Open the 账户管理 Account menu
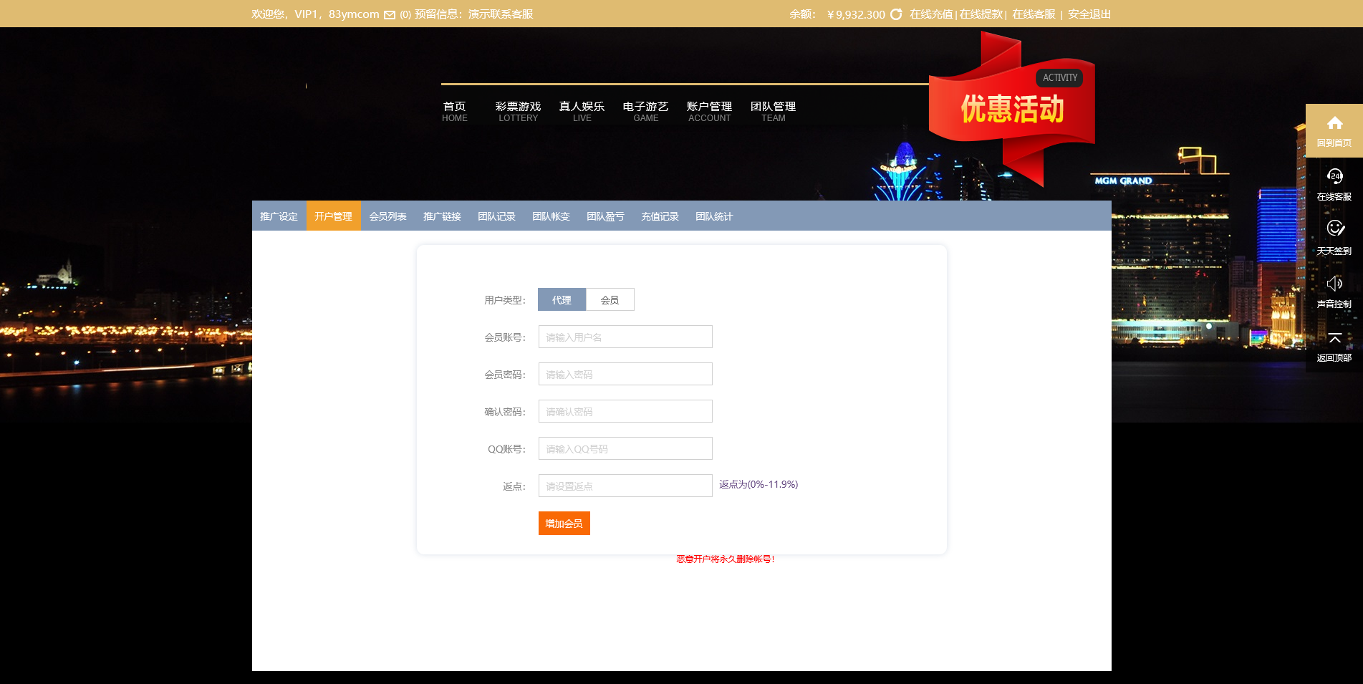The height and width of the screenshot is (684, 1363). 709,111
